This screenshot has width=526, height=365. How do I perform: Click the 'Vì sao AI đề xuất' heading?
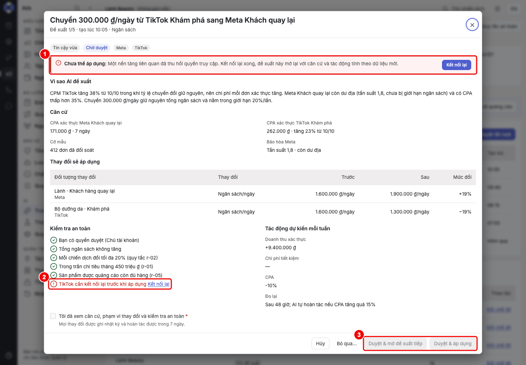point(70,81)
